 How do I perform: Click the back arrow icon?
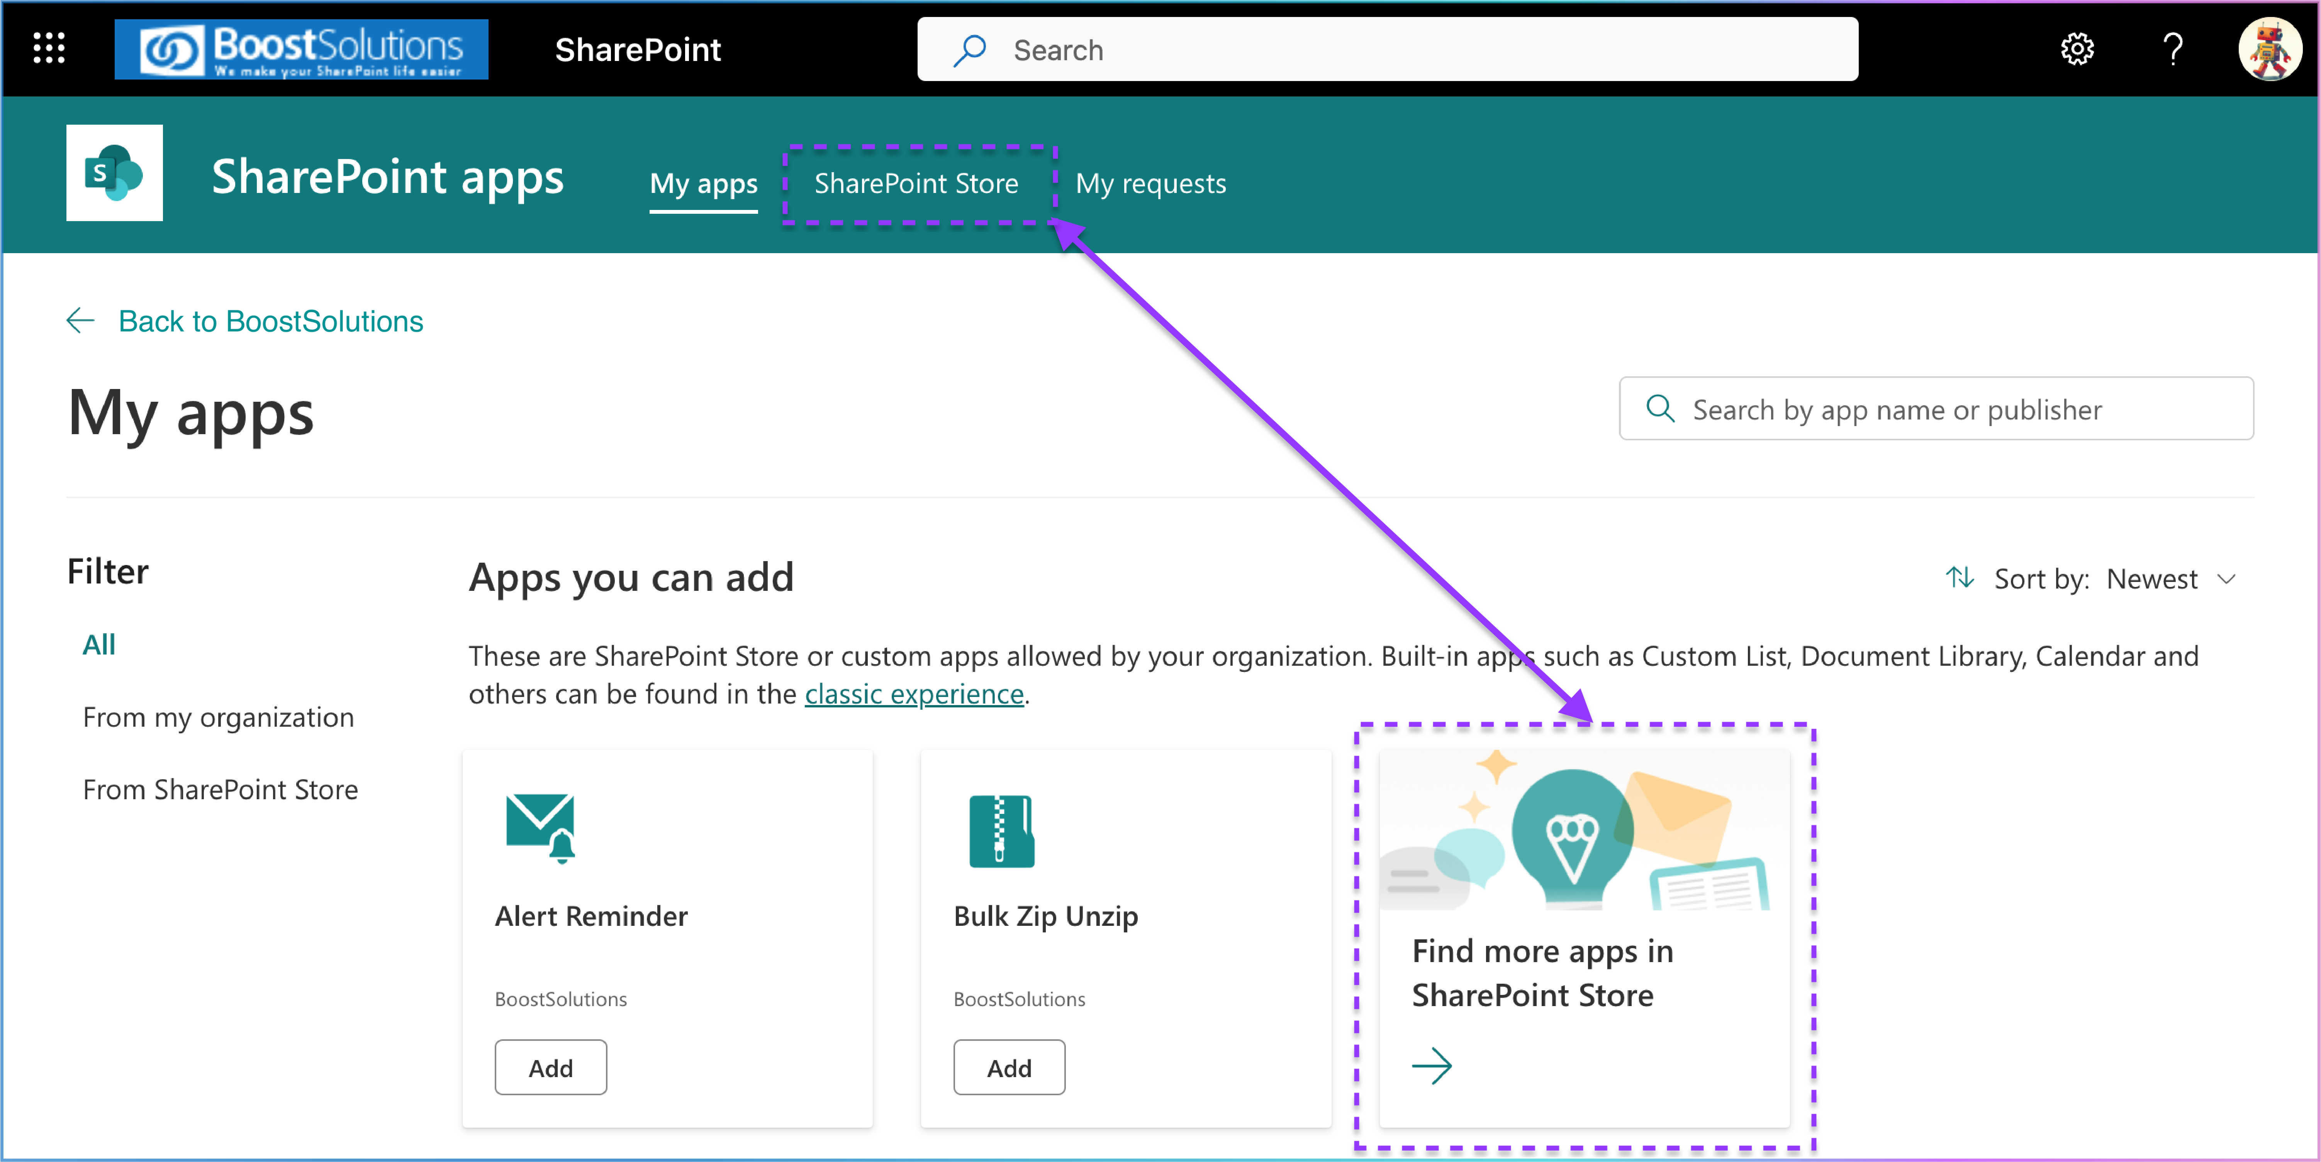click(81, 320)
